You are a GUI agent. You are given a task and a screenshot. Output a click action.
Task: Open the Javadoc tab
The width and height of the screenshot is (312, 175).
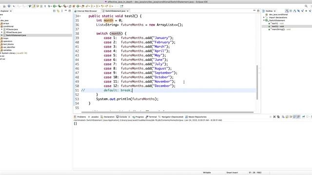93,117
